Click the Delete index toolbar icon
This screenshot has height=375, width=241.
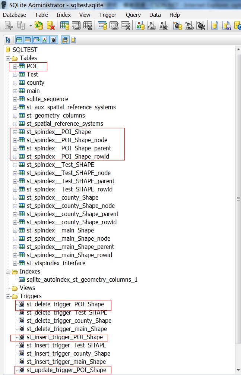(x=126, y=25)
